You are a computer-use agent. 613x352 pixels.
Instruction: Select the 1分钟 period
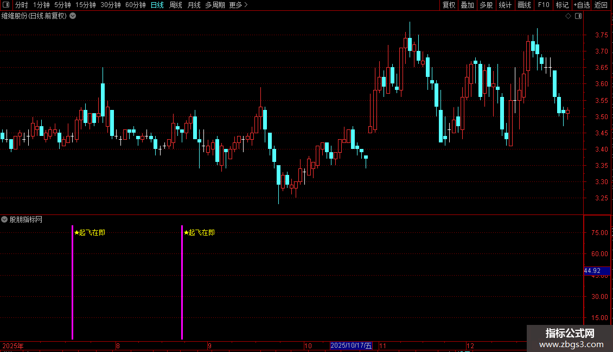[41, 5]
